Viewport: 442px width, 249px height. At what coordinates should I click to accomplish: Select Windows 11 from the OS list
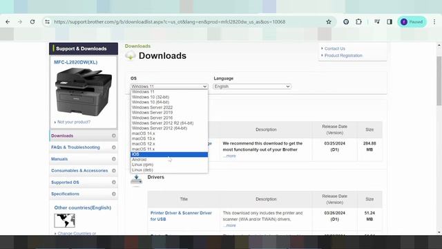pos(169,92)
